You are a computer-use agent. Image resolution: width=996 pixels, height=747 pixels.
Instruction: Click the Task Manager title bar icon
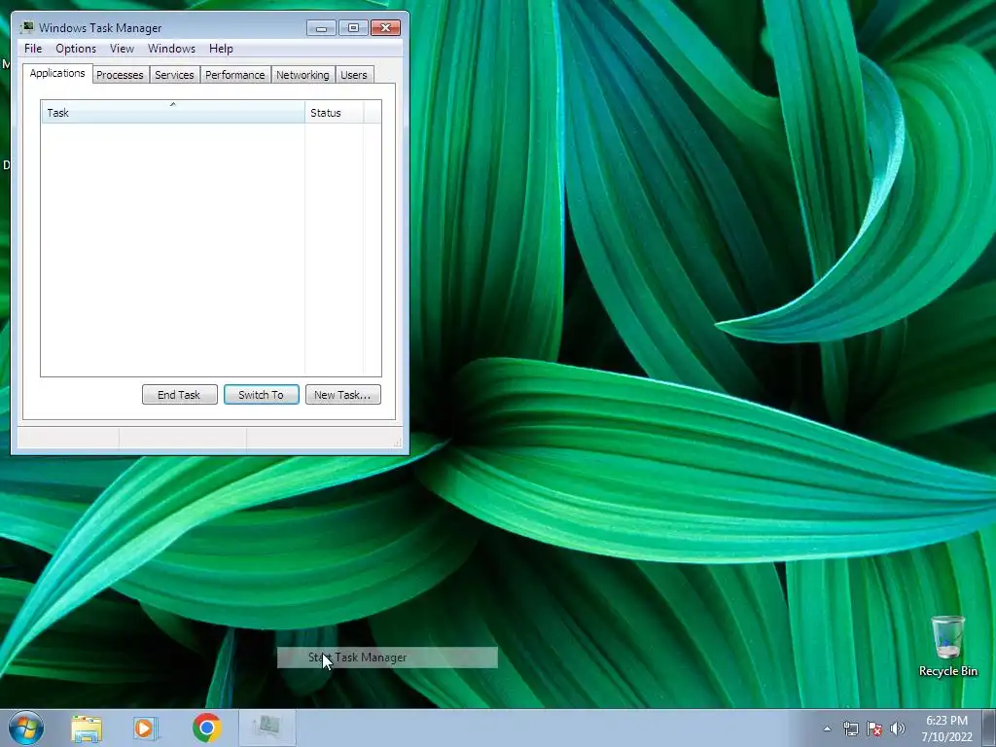27,27
